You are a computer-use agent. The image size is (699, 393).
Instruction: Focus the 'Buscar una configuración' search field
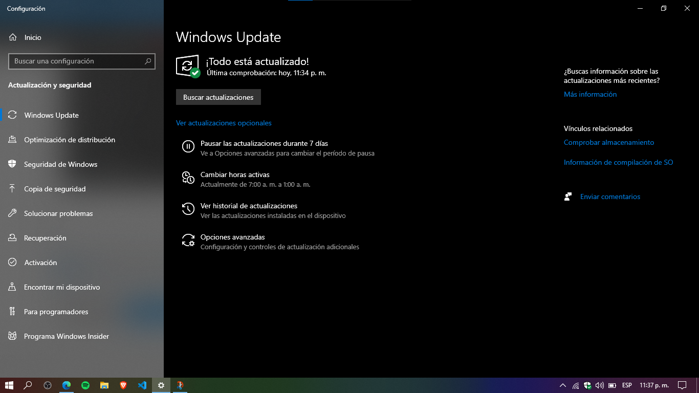pyautogui.click(x=82, y=61)
